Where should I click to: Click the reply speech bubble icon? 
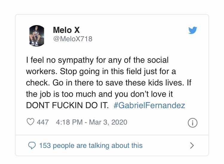click(x=31, y=145)
